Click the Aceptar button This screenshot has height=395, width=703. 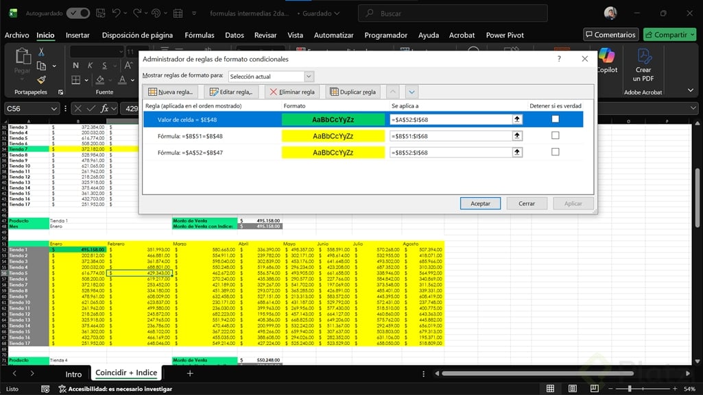(480, 203)
